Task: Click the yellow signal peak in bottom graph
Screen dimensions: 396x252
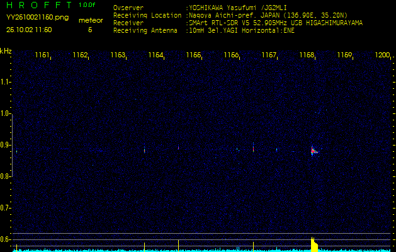Action: [x=313, y=243]
